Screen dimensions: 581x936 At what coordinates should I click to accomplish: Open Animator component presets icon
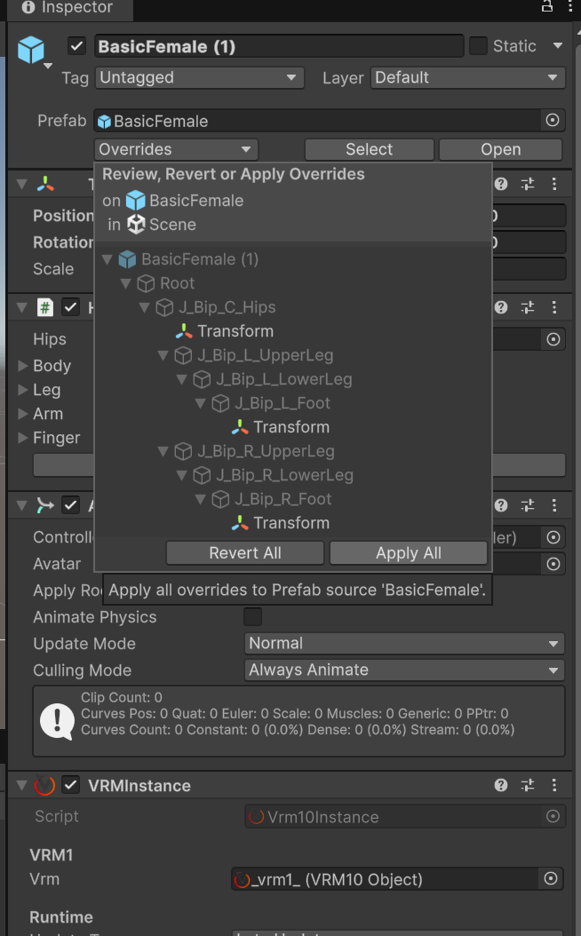(x=528, y=505)
